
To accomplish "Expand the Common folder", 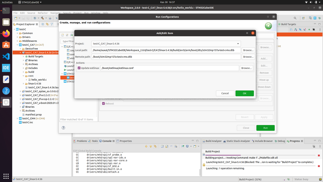I will (17, 33).
